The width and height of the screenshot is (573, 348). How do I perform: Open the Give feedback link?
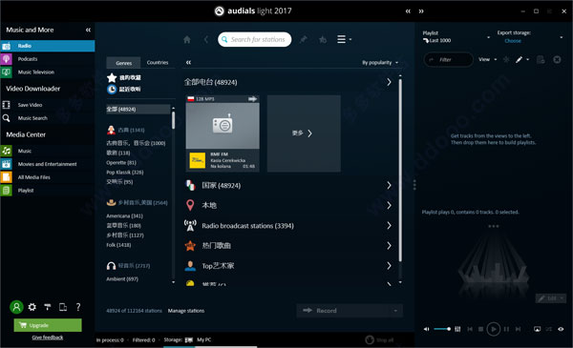pyautogui.click(x=48, y=338)
